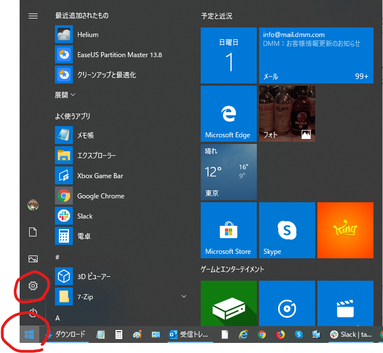Open the calendar 日曜日 1 tile
Screen dimensions: 383x353
point(229,55)
